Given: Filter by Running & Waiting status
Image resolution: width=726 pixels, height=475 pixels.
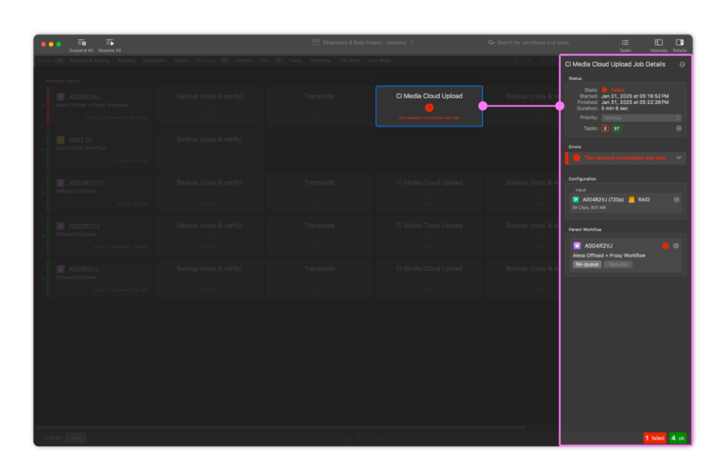Looking at the screenshot, I should coord(90,61).
